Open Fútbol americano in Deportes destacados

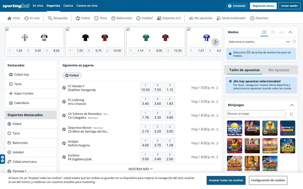31,162
